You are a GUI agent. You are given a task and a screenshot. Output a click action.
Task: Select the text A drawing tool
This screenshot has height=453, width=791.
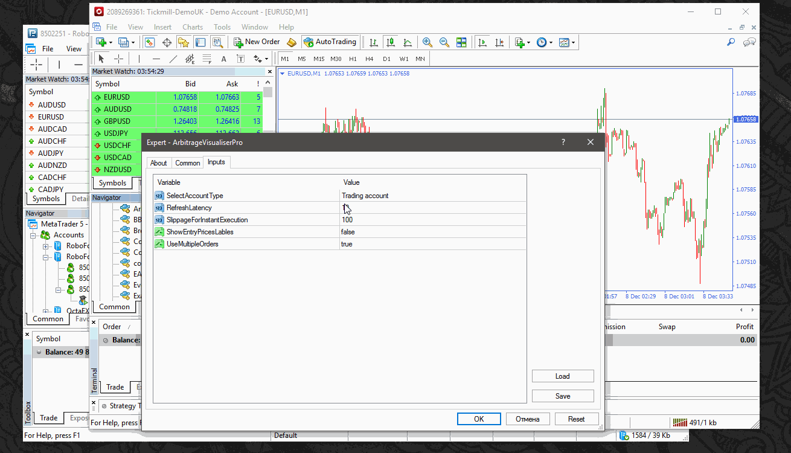223,59
